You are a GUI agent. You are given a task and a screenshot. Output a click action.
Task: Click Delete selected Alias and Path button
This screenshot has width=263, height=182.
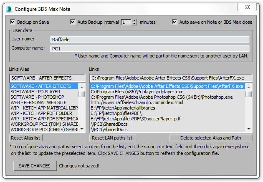[211, 138]
